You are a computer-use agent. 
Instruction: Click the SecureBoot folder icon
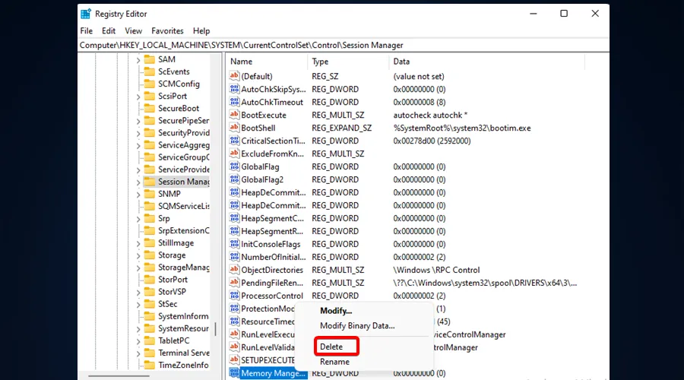(150, 108)
